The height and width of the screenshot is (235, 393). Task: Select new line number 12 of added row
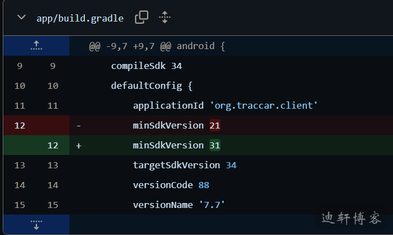pyautogui.click(x=53, y=145)
